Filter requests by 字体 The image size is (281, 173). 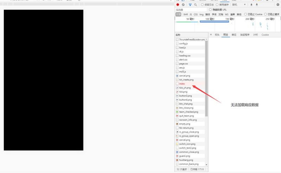tap(214, 14)
